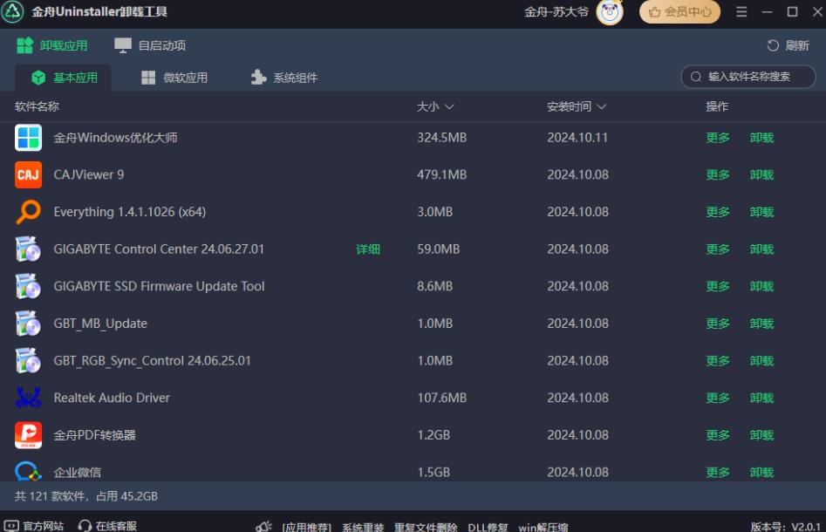
Task: Click the search magnifier icon in search box
Action: pos(696,77)
